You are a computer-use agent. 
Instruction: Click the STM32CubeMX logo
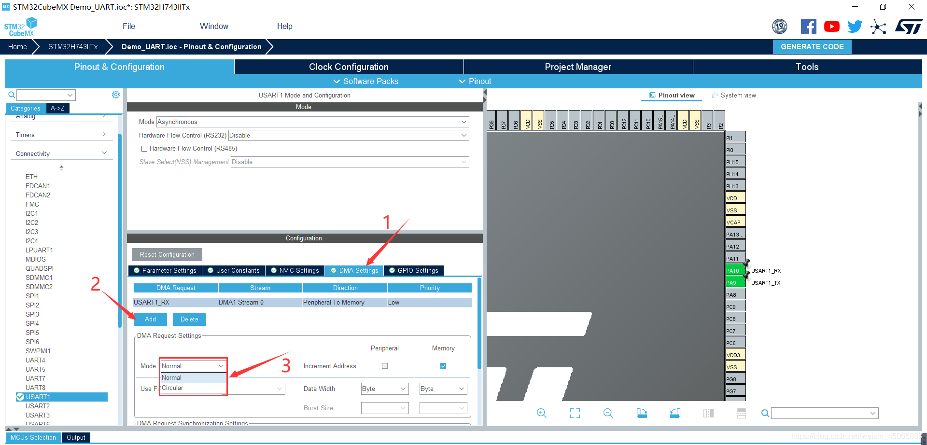pos(20,27)
